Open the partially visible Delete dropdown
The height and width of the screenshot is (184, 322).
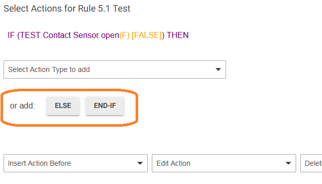click(x=311, y=163)
